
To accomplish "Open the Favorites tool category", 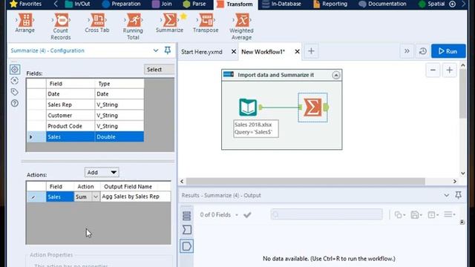I will (x=25, y=4).
